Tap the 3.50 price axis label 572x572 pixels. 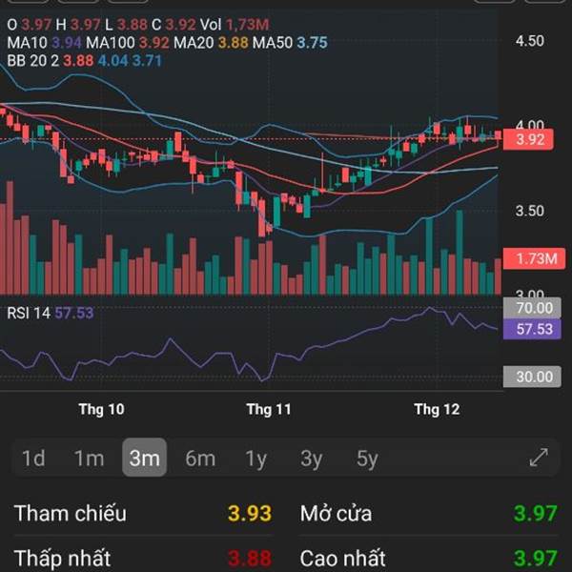(530, 211)
